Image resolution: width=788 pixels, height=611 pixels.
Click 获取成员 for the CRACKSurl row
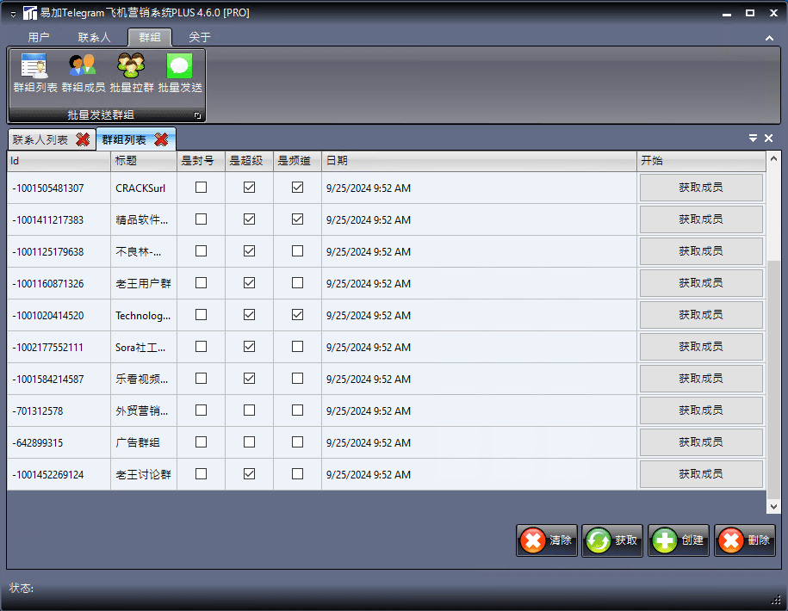701,188
